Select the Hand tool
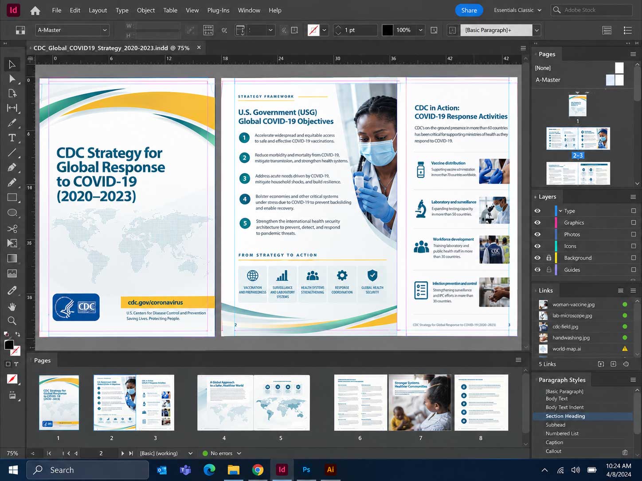This screenshot has height=481, width=642. point(12,306)
